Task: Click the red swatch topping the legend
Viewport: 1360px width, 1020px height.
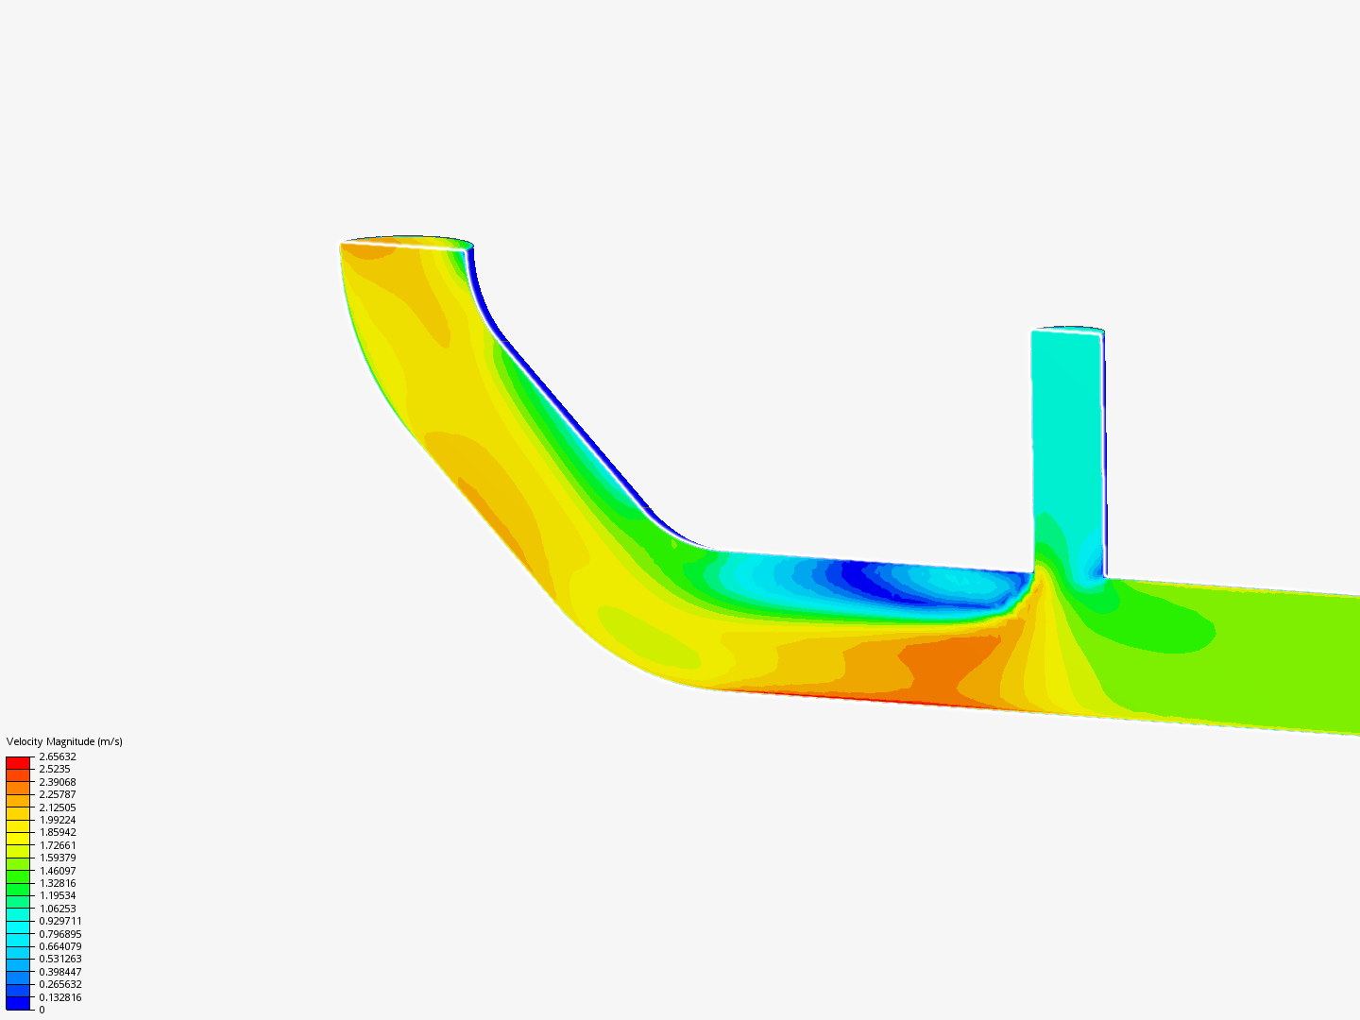Action: click(x=18, y=763)
